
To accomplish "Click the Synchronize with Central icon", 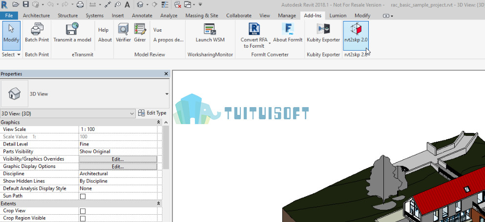I will pos(36,4).
